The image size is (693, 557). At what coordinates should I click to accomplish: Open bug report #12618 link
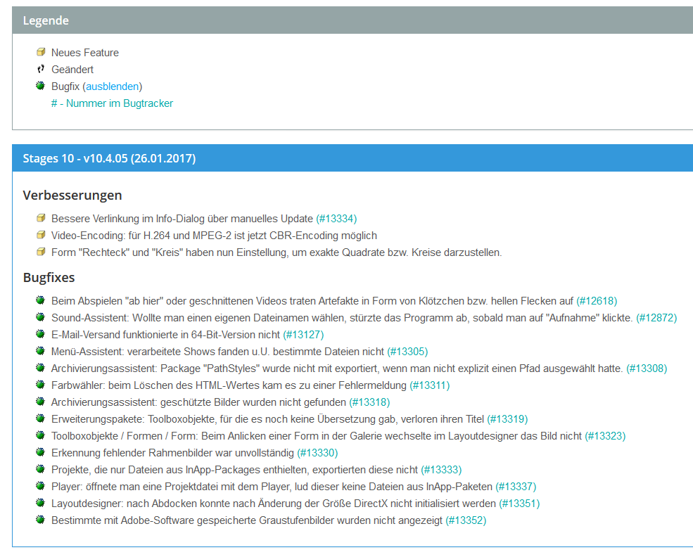point(597,301)
